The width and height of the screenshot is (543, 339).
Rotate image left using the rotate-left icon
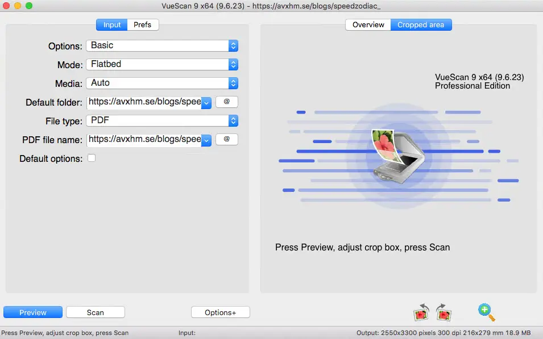(x=421, y=312)
